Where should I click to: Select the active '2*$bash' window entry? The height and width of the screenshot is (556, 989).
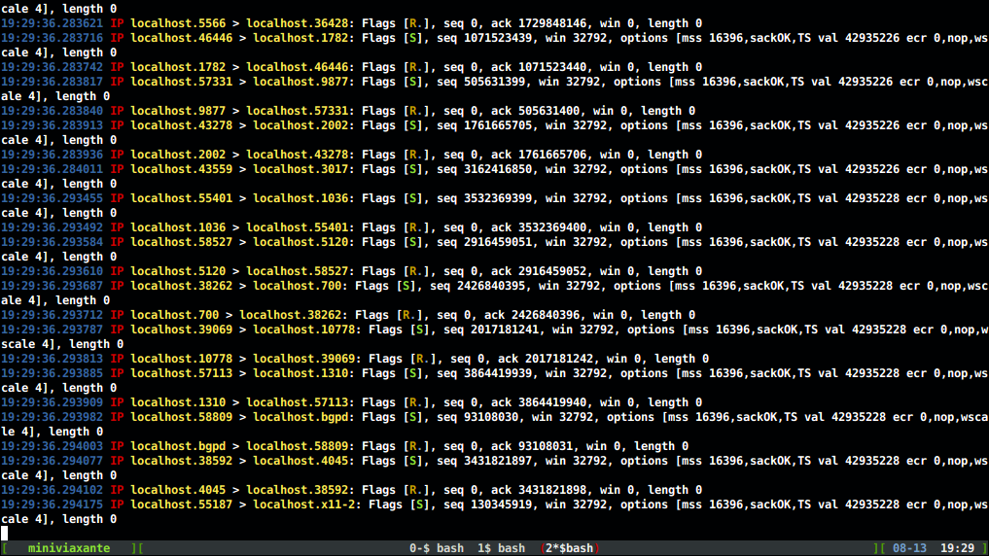click(570, 548)
